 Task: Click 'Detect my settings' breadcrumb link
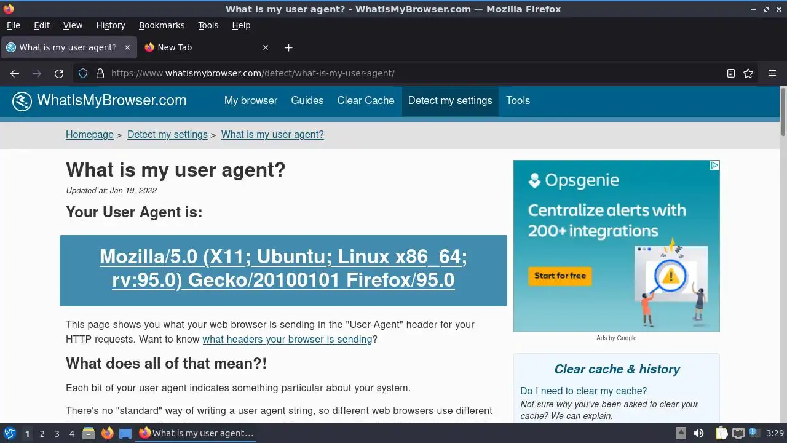167,135
